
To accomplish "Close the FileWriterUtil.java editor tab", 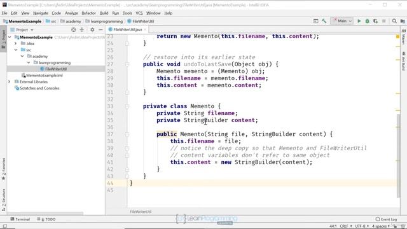I will 145,30.
